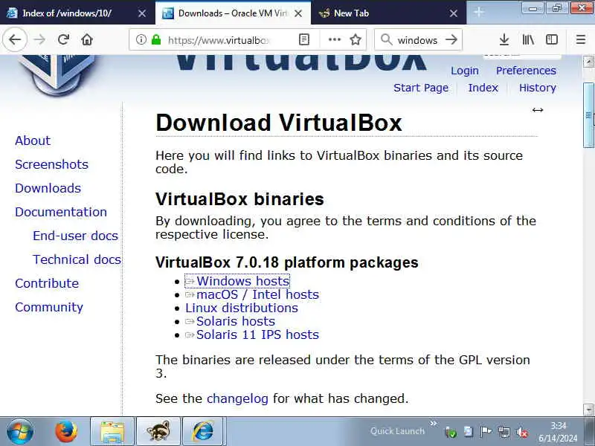Open the Preferences link

(526, 71)
